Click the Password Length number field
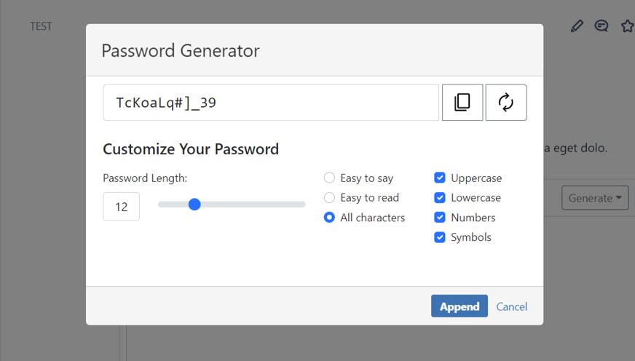 [122, 207]
